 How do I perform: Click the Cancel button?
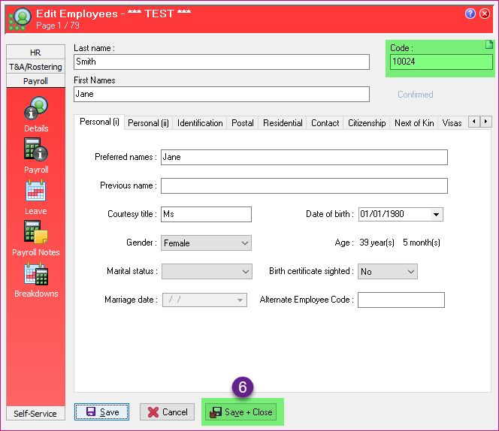pyautogui.click(x=167, y=412)
